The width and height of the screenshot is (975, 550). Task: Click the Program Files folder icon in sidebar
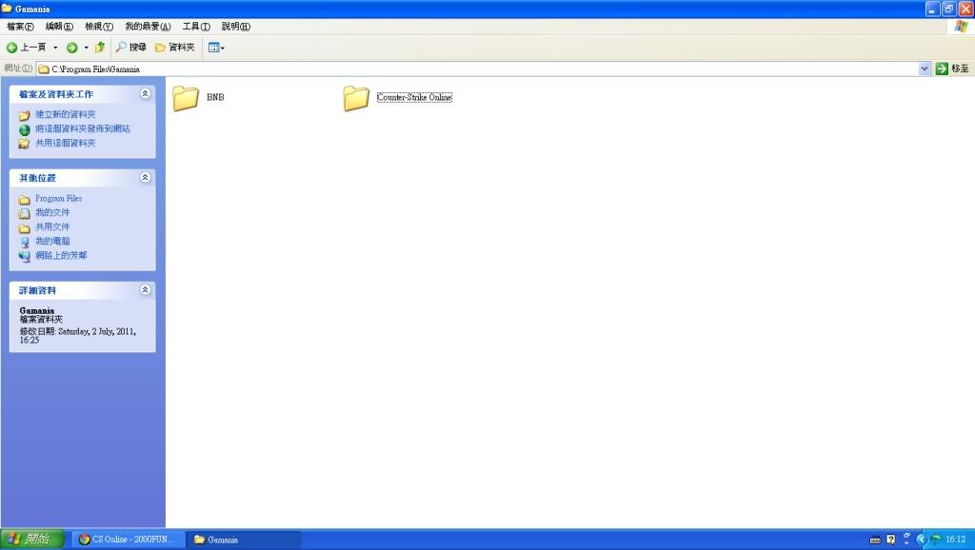[x=24, y=200]
